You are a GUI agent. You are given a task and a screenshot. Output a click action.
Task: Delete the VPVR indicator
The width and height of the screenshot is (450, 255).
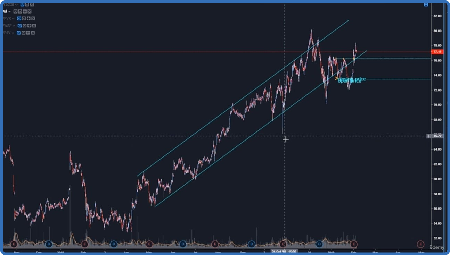click(x=33, y=18)
